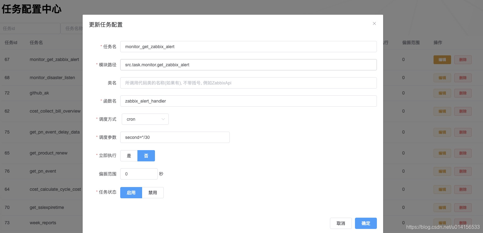Click the 调度参数 field with second=*/30

(175, 137)
